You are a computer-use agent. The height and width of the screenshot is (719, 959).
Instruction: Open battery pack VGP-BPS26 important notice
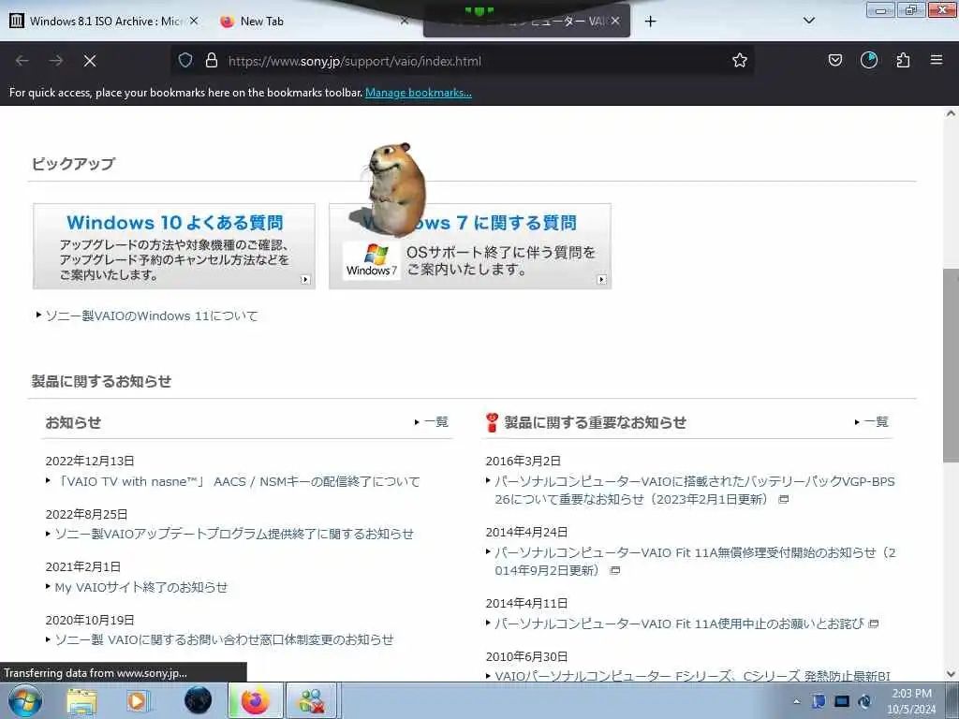point(694,491)
